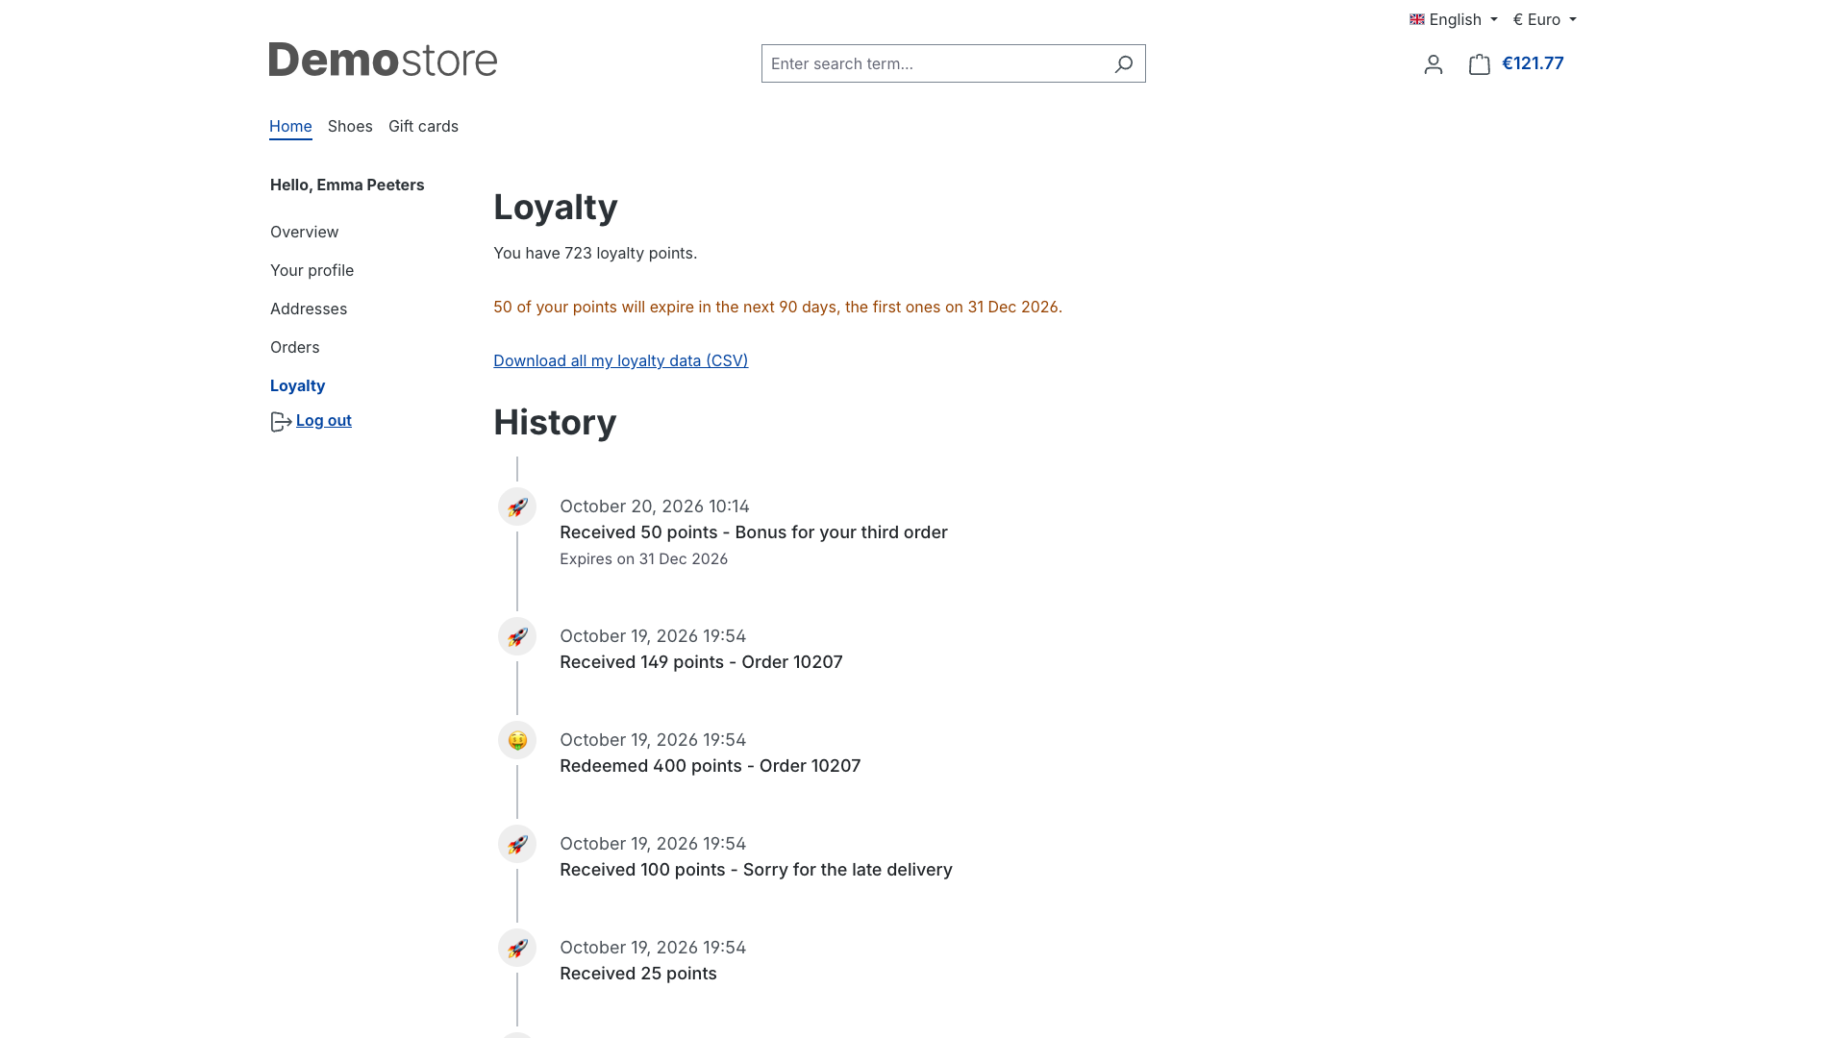Open the Shoes category
1846x1038 pixels.
[350, 126]
